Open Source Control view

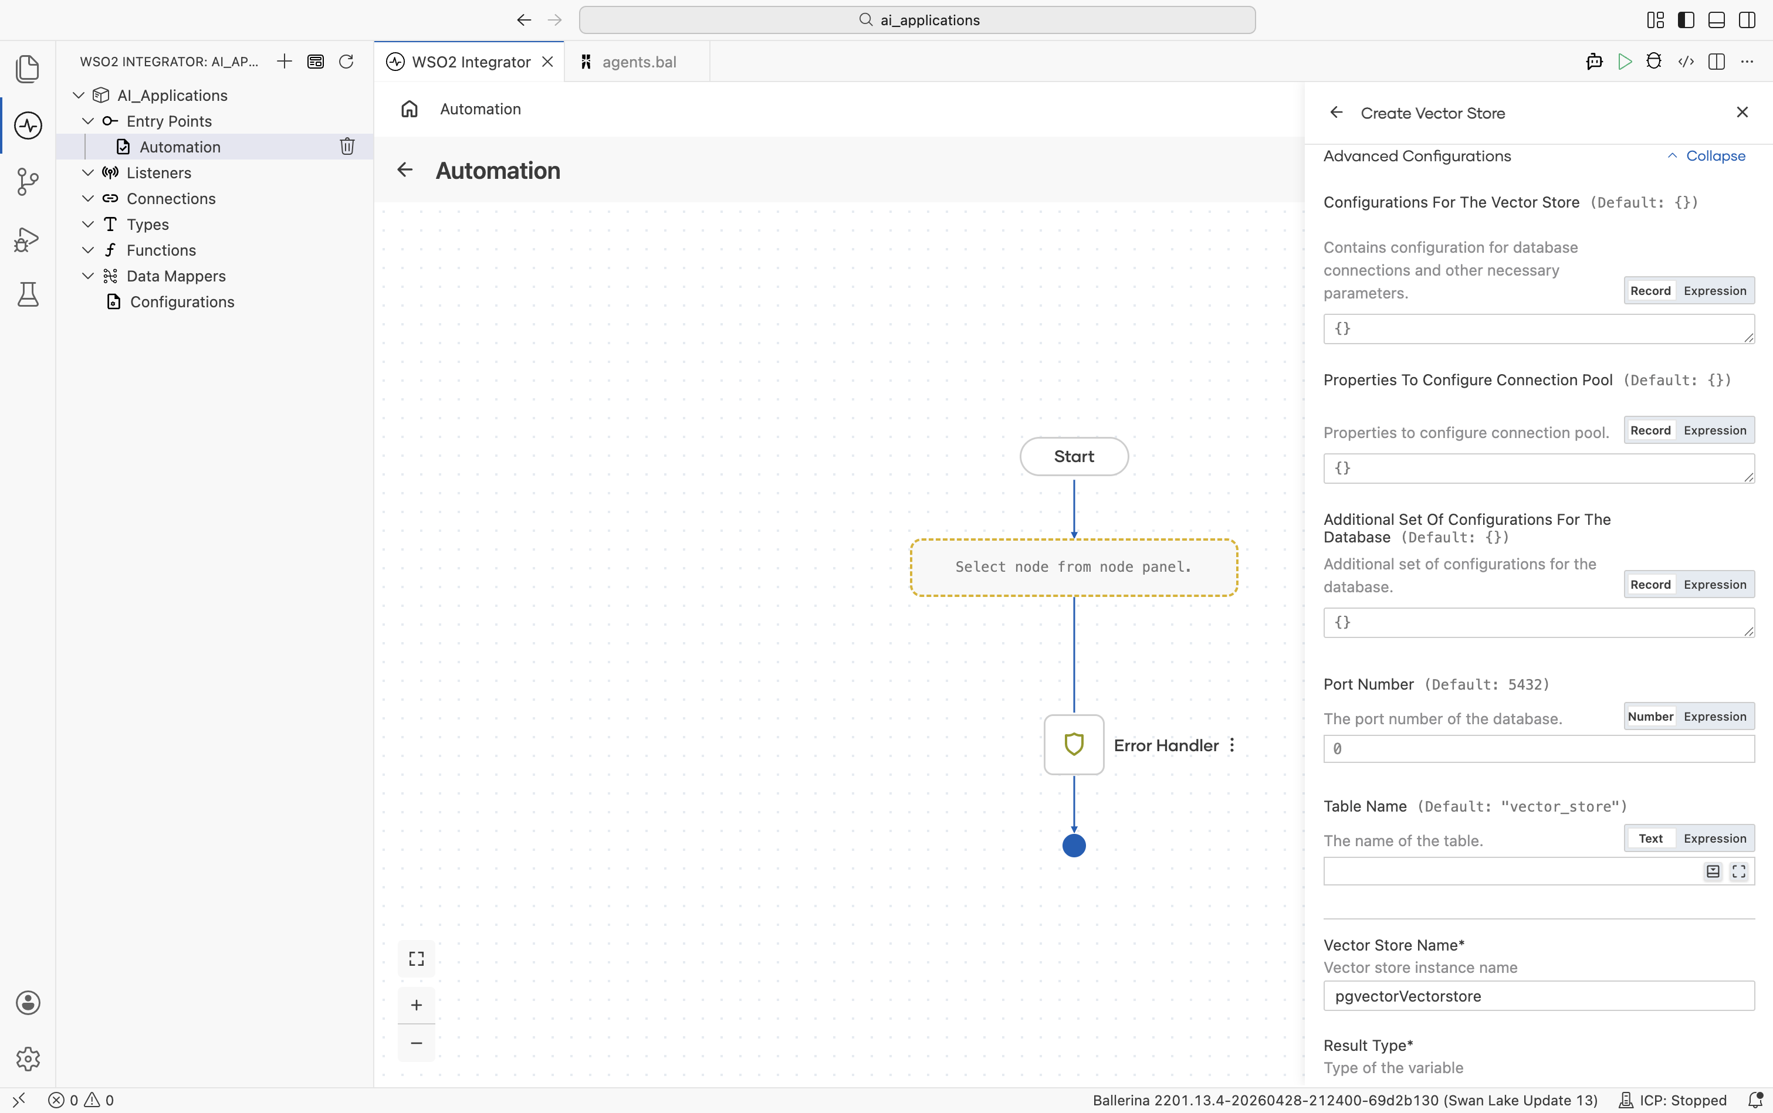pyautogui.click(x=28, y=182)
